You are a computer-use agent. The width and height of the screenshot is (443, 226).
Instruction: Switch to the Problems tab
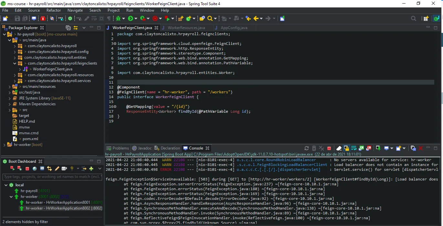click(118, 148)
